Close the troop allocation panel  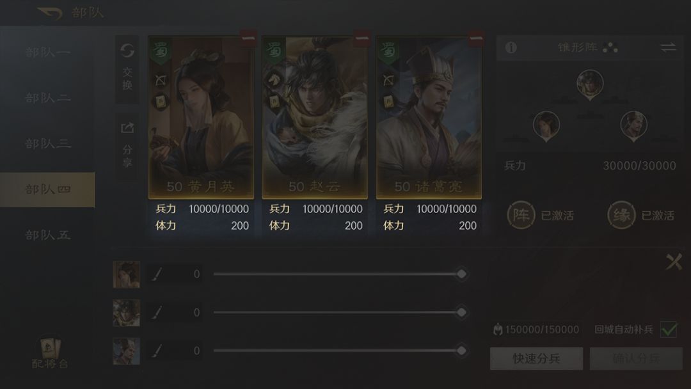click(x=674, y=262)
